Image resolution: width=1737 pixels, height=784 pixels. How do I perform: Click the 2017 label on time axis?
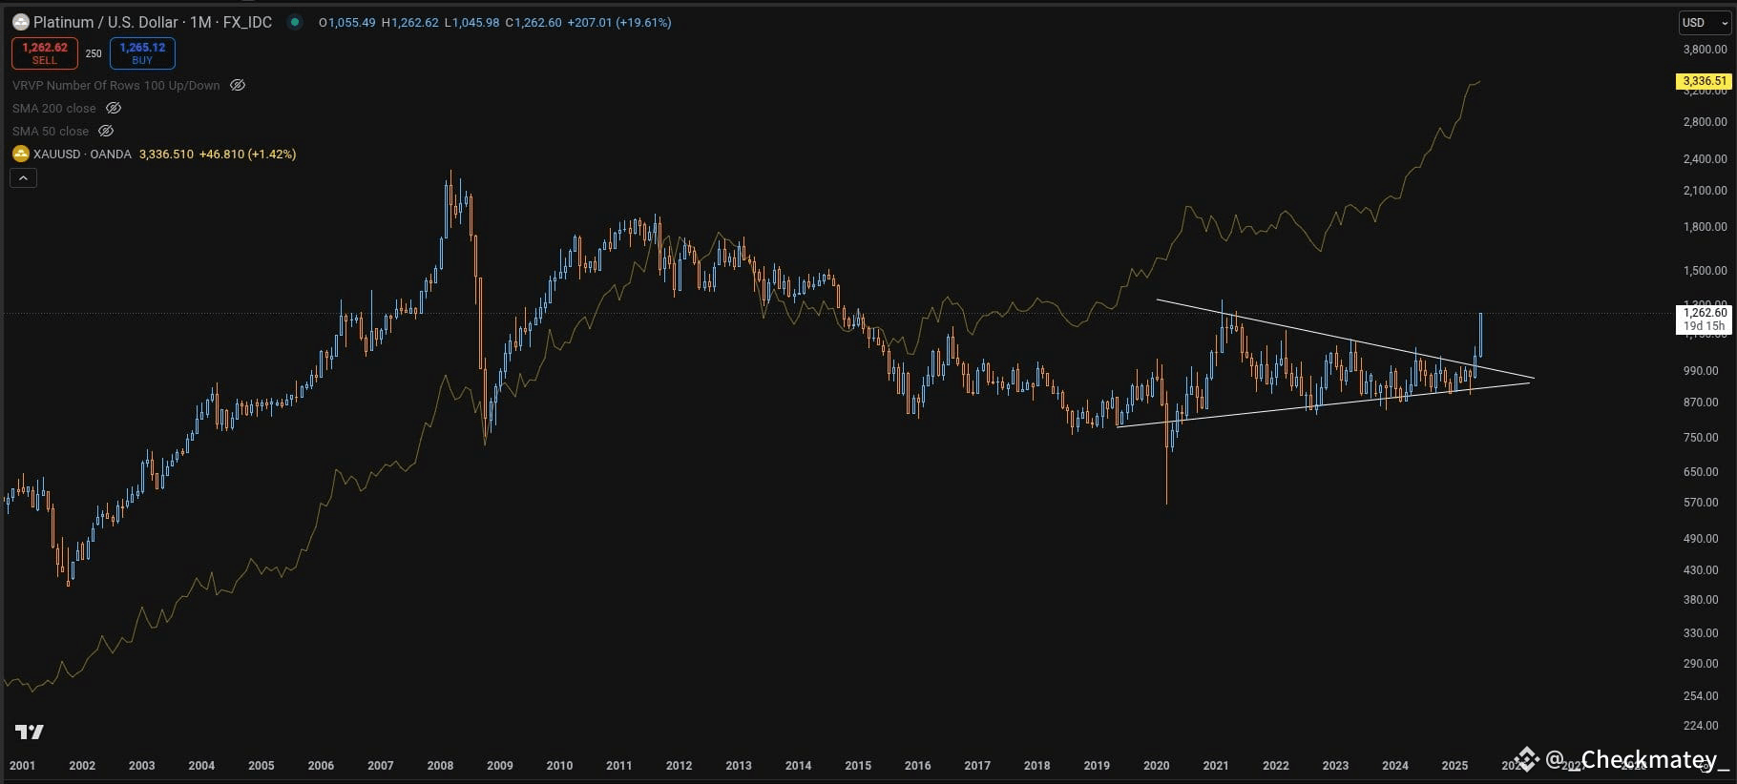tap(977, 766)
